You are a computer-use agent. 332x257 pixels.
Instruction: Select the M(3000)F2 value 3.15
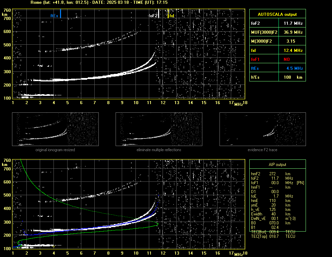coord(291,41)
